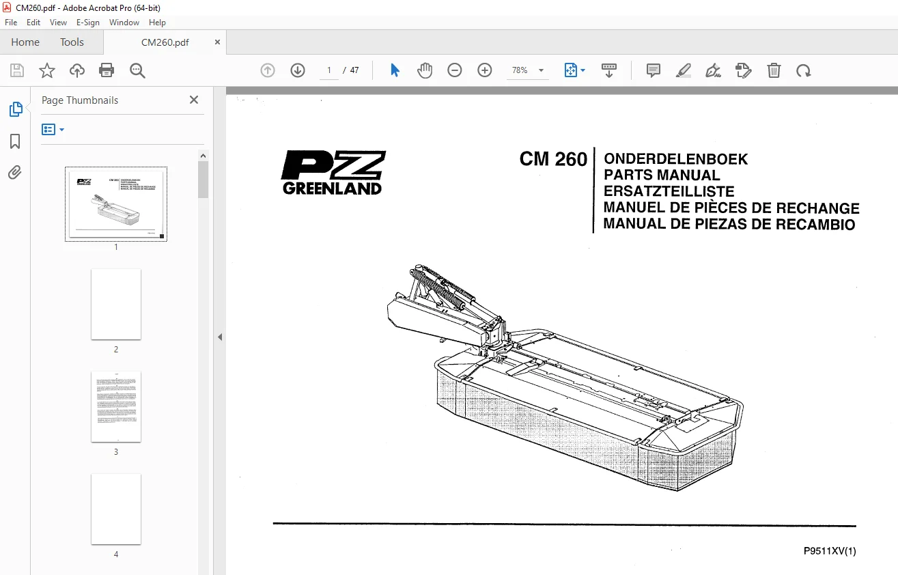Image resolution: width=898 pixels, height=575 pixels.
Task: Select the arrow Selection tool
Action: tap(395, 70)
